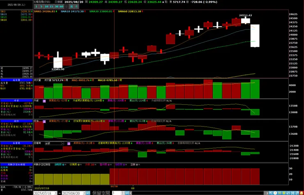The height and width of the screenshot is (195, 304).
Task: Click the clock icon in bottom toolbar
Action: (x=275, y=193)
